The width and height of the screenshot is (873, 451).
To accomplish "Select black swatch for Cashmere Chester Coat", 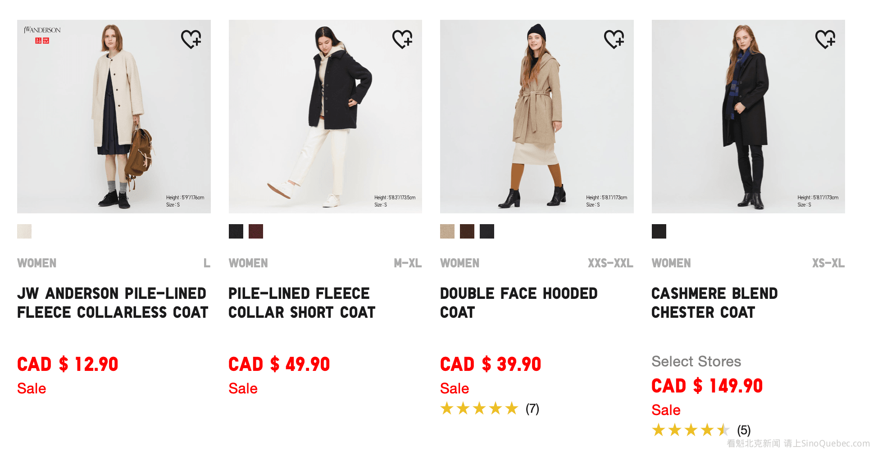I will 659,231.
